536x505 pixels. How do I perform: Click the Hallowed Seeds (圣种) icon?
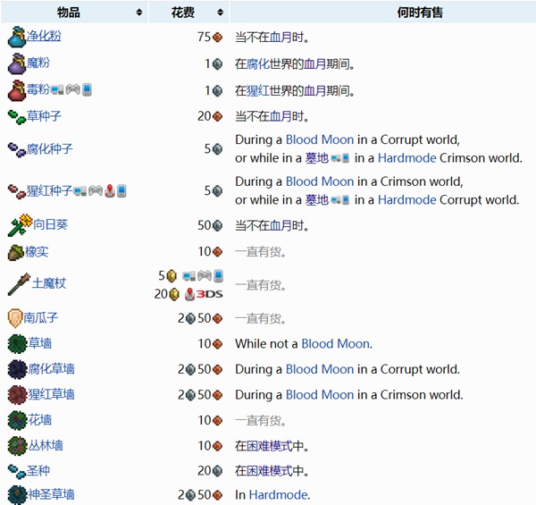17,472
